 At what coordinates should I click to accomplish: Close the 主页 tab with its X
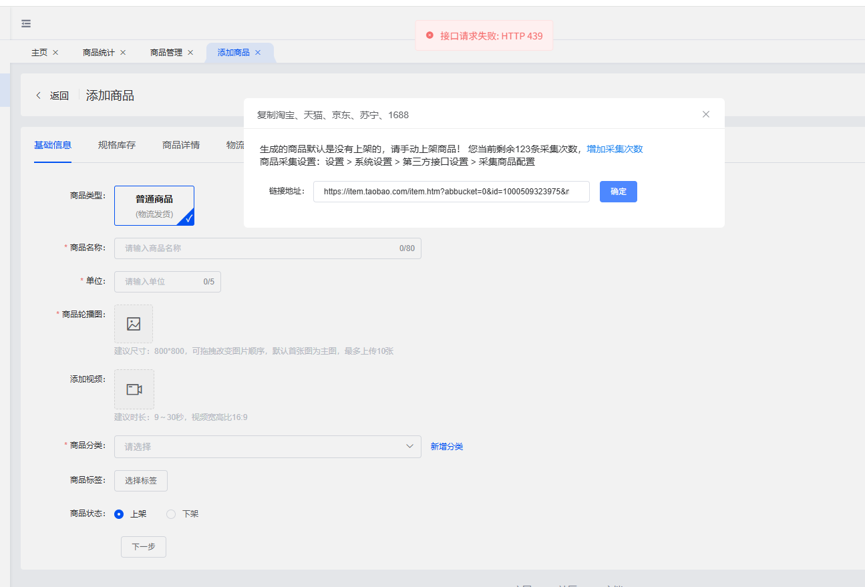tap(55, 52)
